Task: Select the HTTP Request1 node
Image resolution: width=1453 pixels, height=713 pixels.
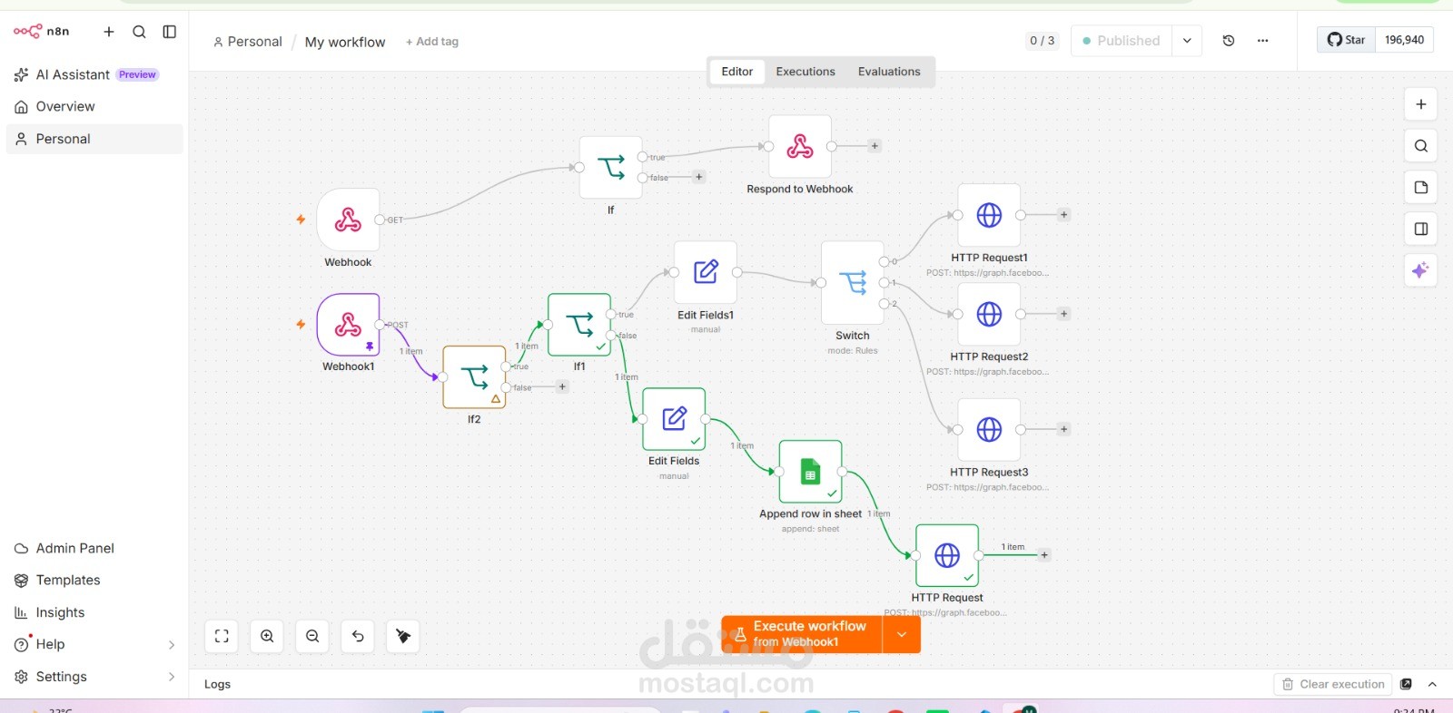Action: click(989, 215)
